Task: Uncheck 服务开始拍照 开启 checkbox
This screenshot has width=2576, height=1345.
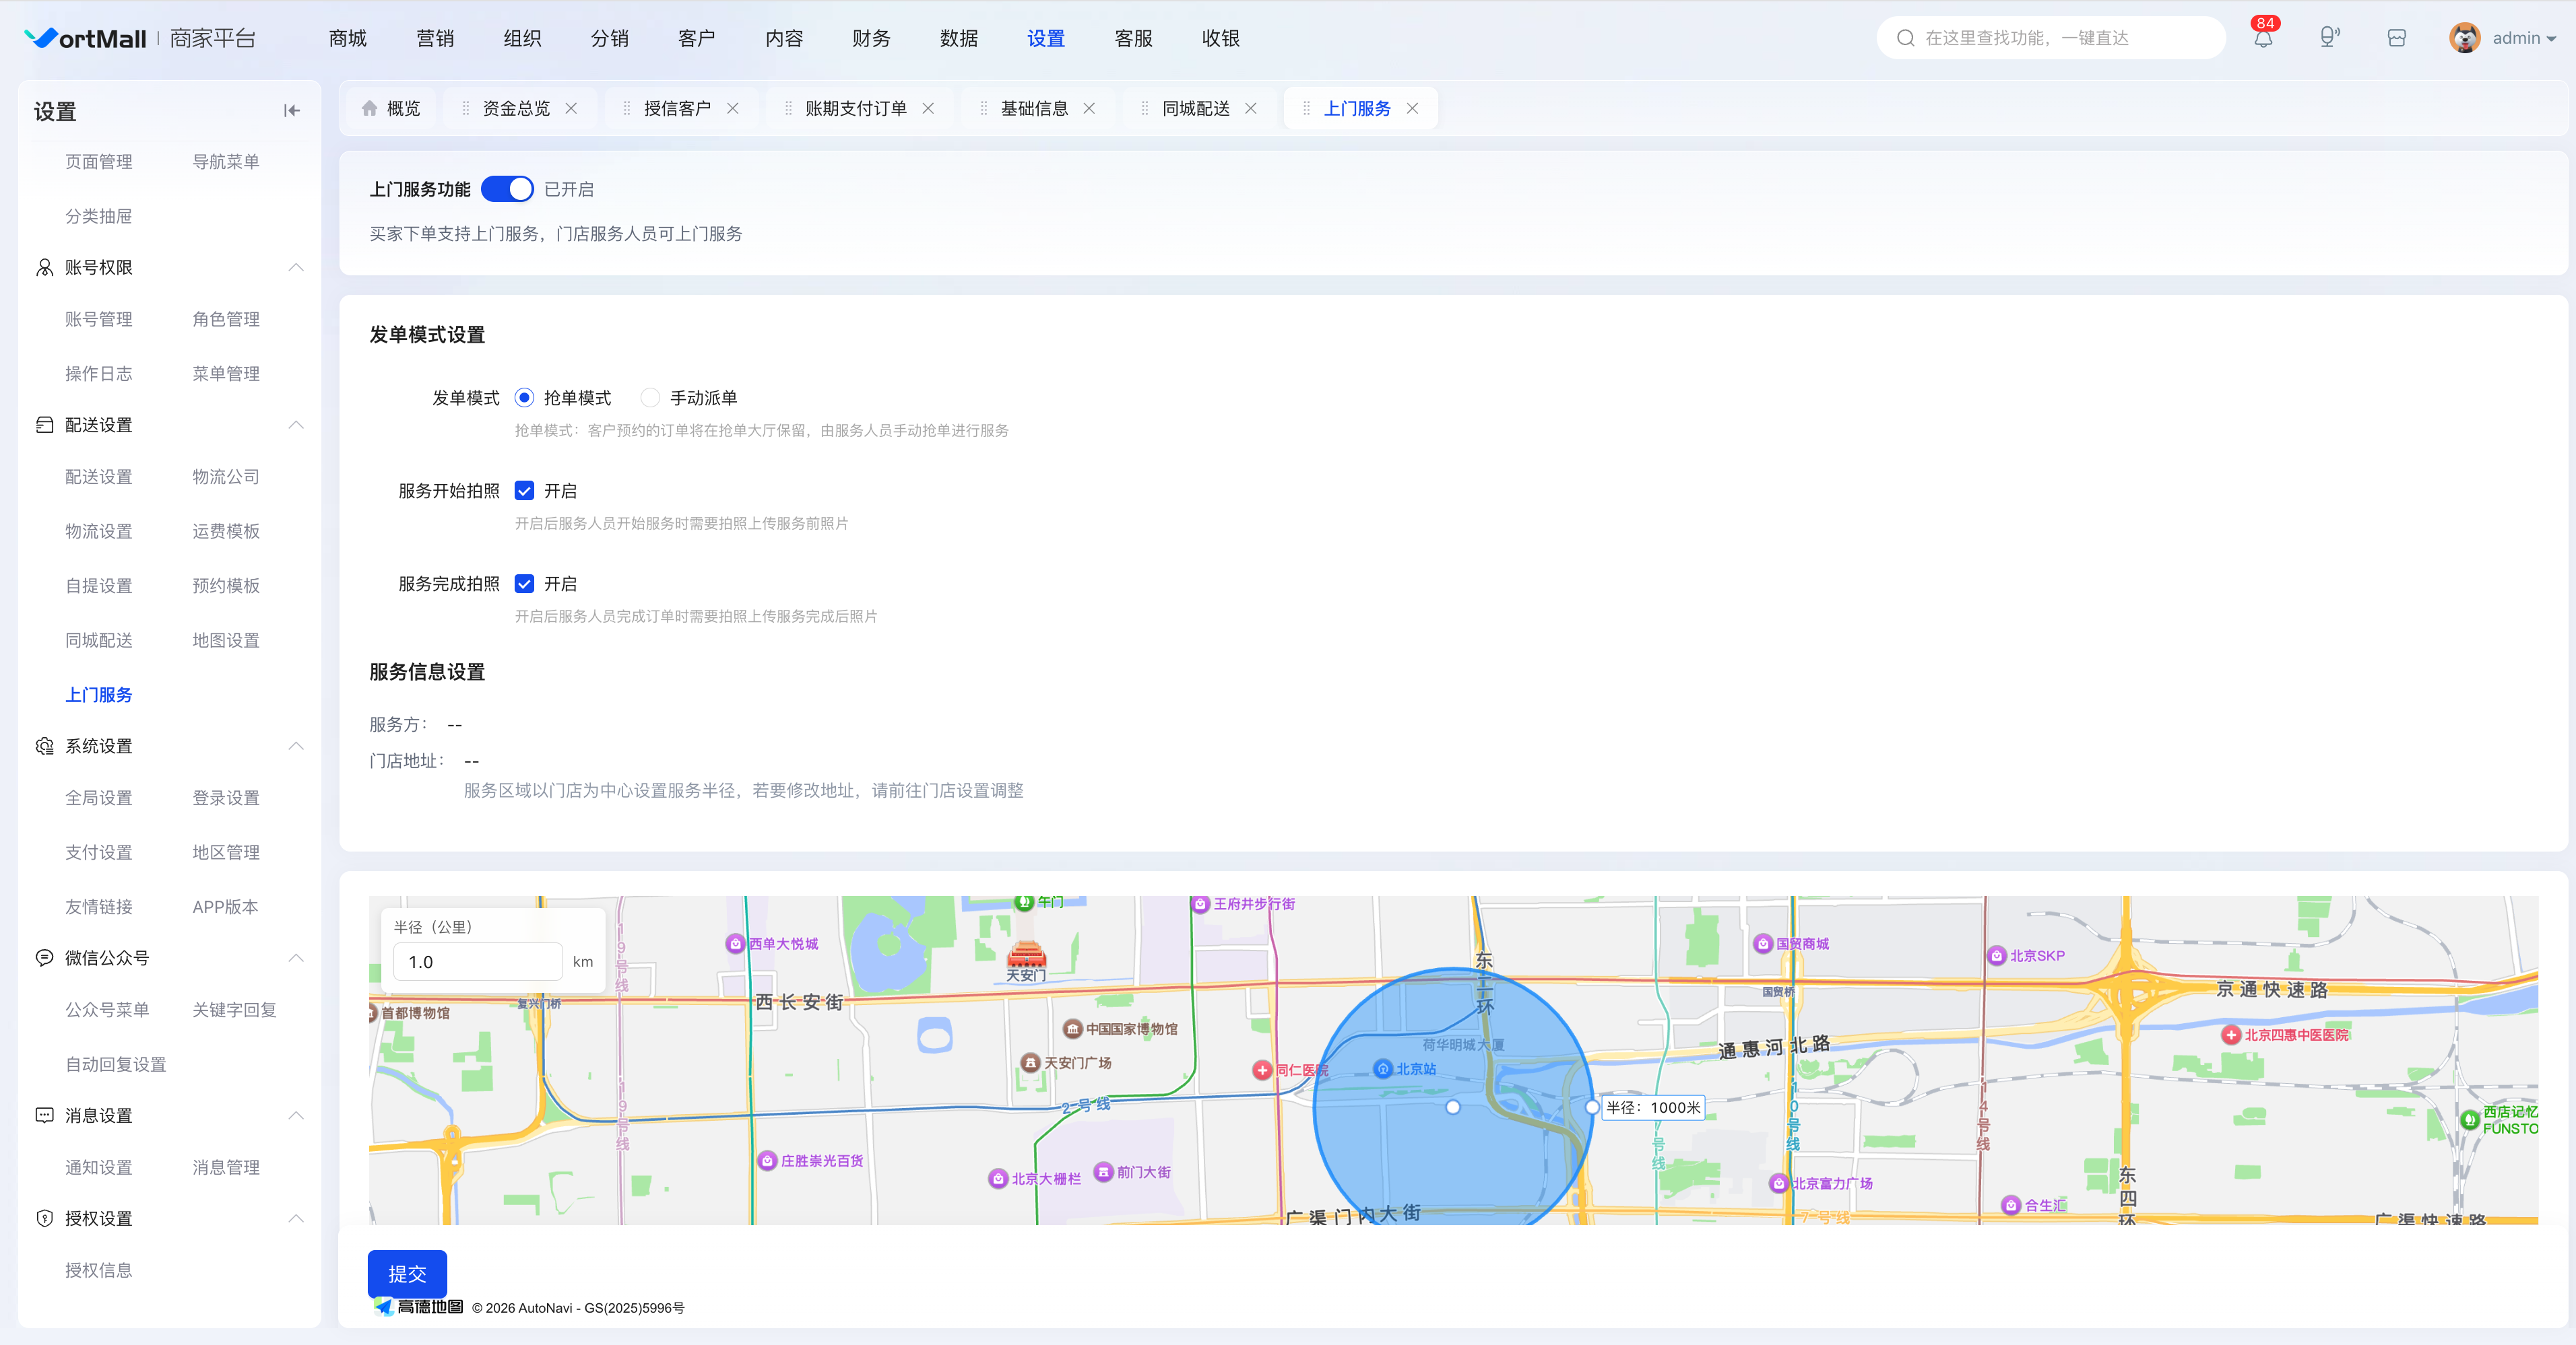Action: tap(524, 491)
